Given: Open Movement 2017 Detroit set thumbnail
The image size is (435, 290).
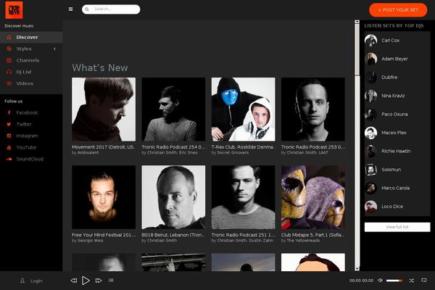Looking at the screenshot, I should (x=104, y=109).
